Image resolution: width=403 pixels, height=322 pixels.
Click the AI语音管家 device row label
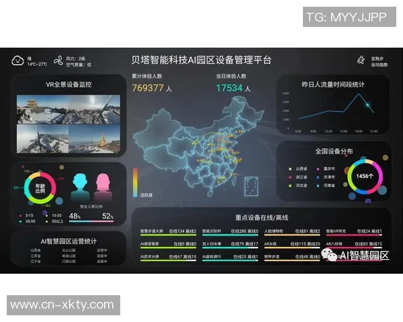pos(150,244)
